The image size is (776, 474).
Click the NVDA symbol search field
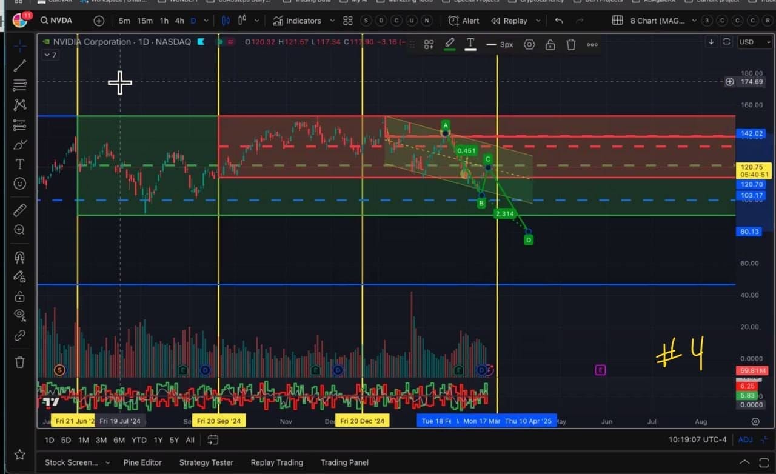56,21
